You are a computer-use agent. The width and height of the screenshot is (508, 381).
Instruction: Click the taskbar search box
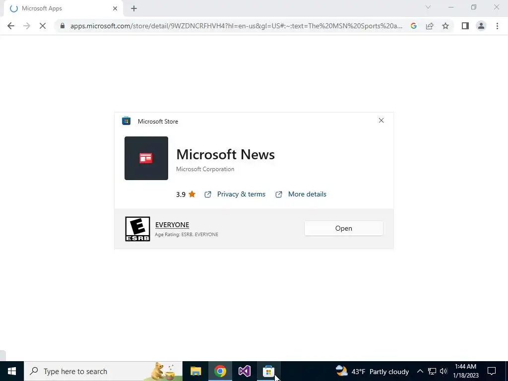[103, 371]
